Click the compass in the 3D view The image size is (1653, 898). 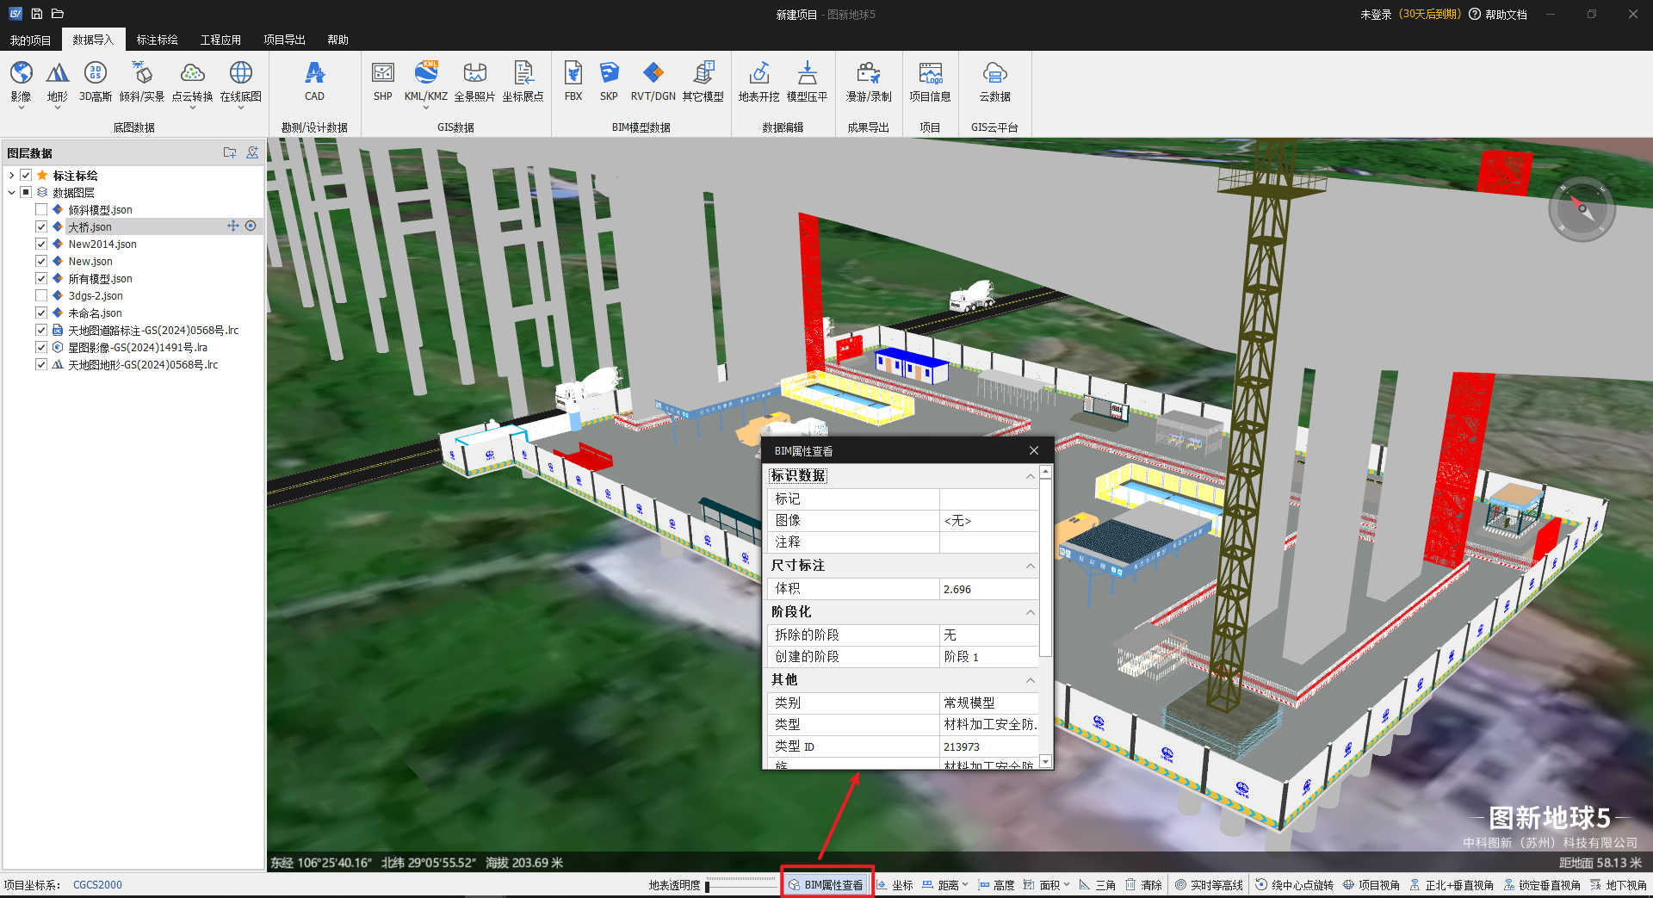pos(1582,208)
